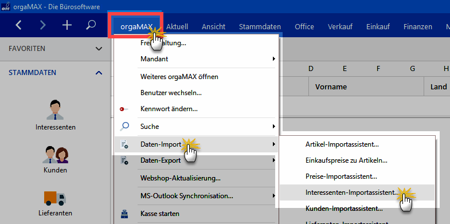Viewport: 450px width, 224px height.
Task: Jump to letter E in alphabet filter
Action: tap(345, 69)
